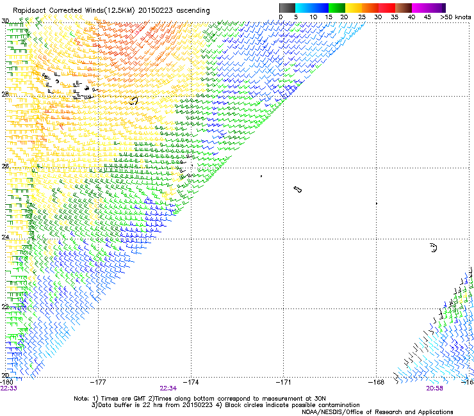Click the gray 0-5 knots legend swatch

pos(287,8)
